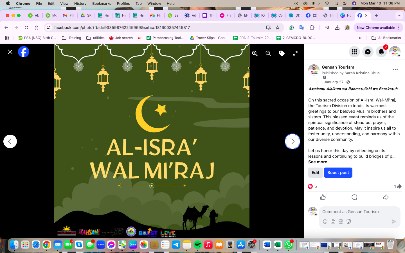Open Chrome extensions puzzle icon
The image size is (405, 253).
point(312,28)
